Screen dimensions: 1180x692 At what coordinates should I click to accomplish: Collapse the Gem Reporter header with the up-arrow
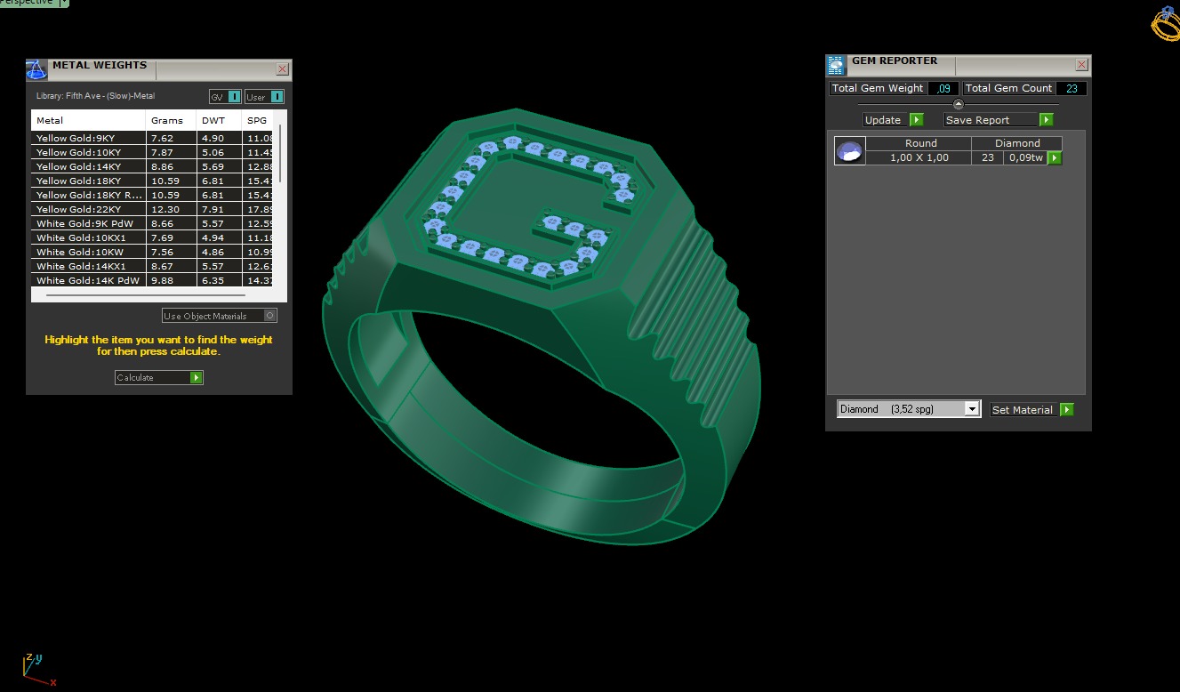tap(958, 105)
